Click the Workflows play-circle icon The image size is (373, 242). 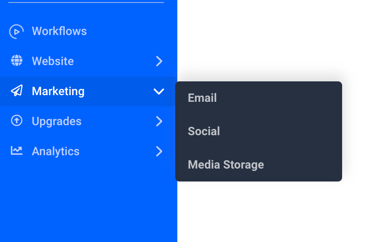click(x=16, y=31)
